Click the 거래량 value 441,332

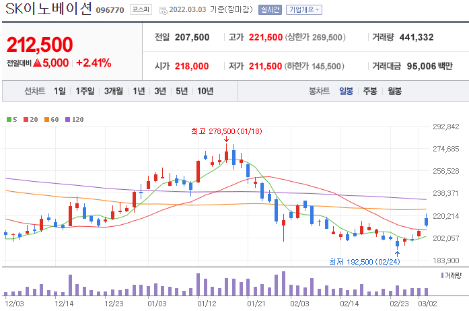(417, 38)
